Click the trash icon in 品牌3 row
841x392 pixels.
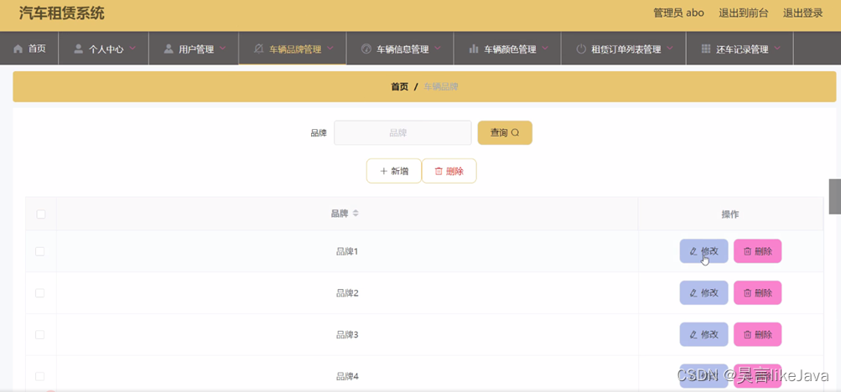pos(747,335)
